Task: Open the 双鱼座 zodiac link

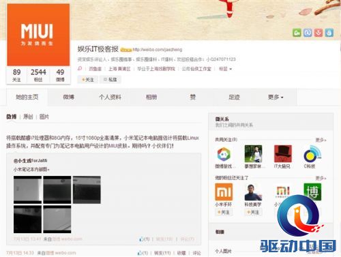Action: (95, 69)
